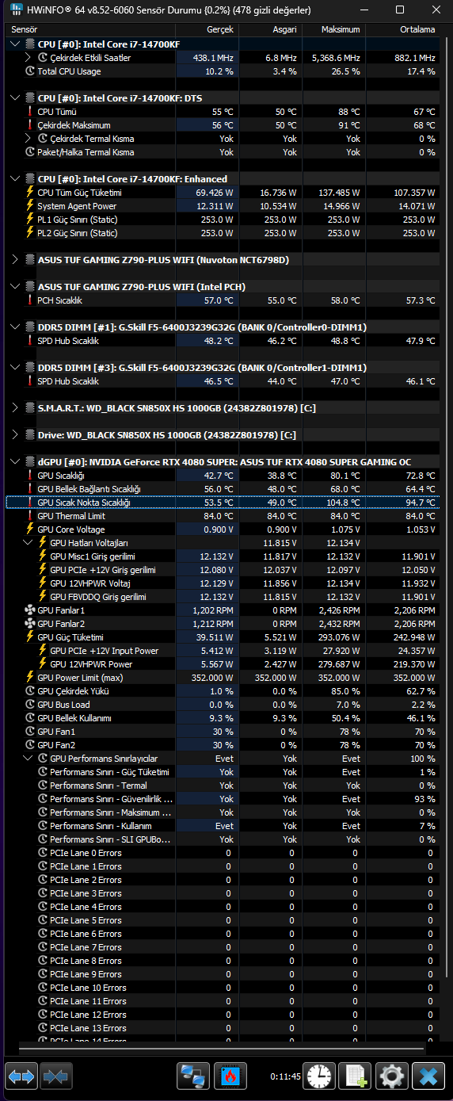Click the circle icon beside PCIe Lane 0 Errors
The image size is (453, 1101).
(x=43, y=853)
